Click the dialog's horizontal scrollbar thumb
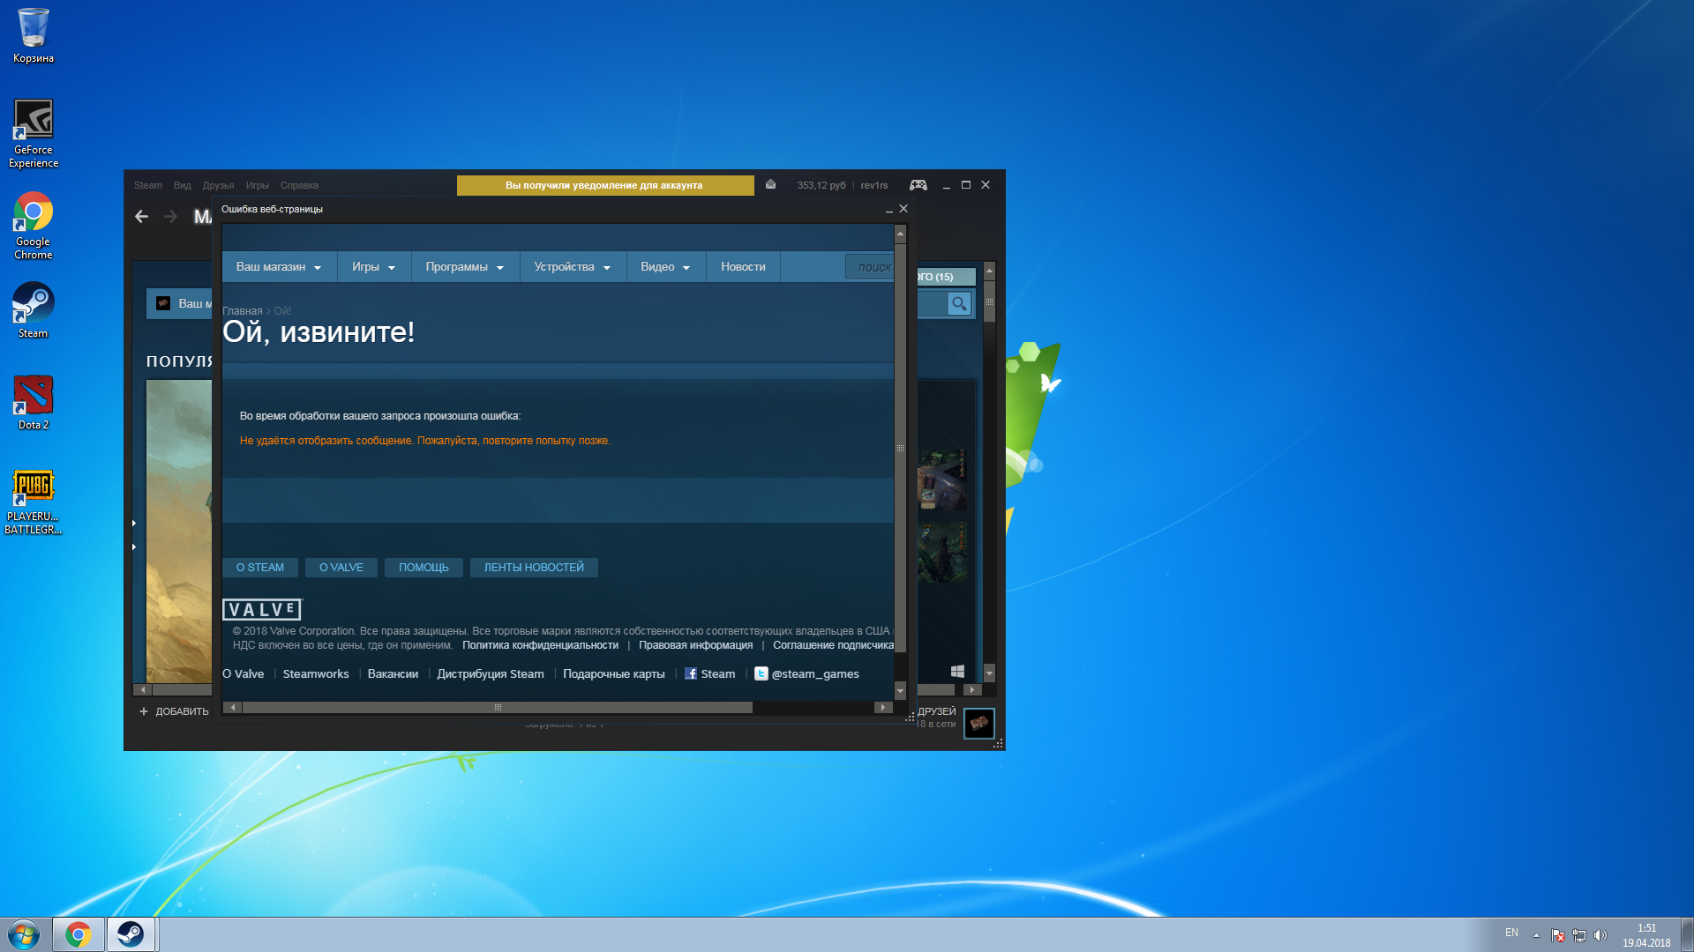The width and height of the screenshot is (1694, 952). click(x=498, y=707)
